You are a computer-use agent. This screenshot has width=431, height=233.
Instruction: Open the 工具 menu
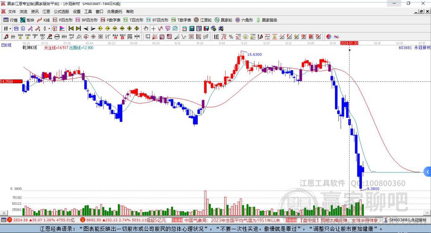point(88,11)
